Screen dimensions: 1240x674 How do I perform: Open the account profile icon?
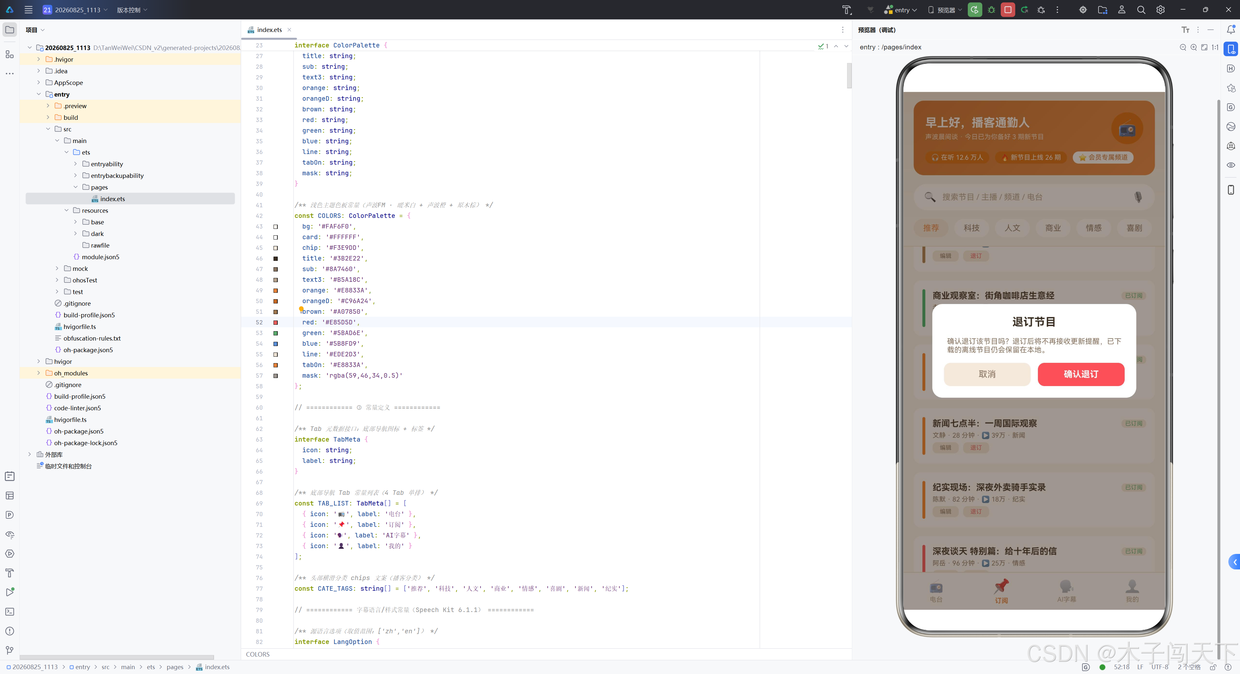click(1121, 10)
